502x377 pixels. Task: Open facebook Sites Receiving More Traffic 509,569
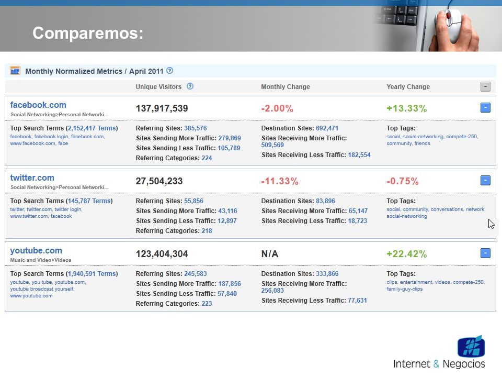click(272, 145)
